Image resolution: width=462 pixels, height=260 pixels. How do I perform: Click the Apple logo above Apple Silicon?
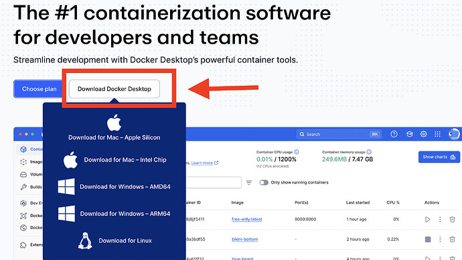(x=114, y=123)
